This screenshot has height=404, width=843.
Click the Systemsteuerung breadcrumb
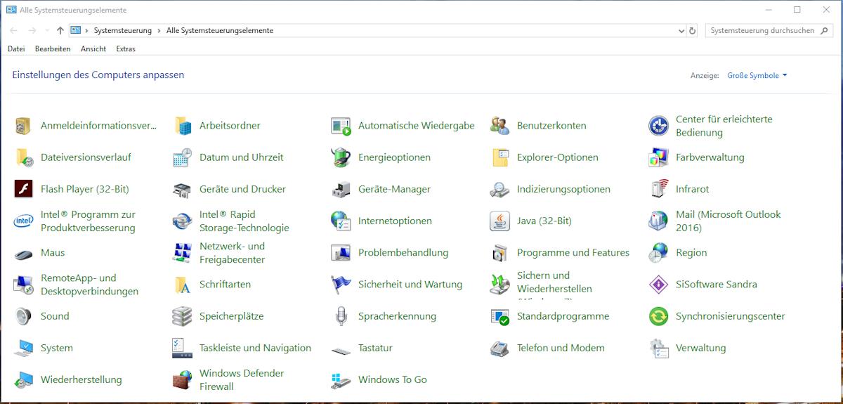click(122, 31)
